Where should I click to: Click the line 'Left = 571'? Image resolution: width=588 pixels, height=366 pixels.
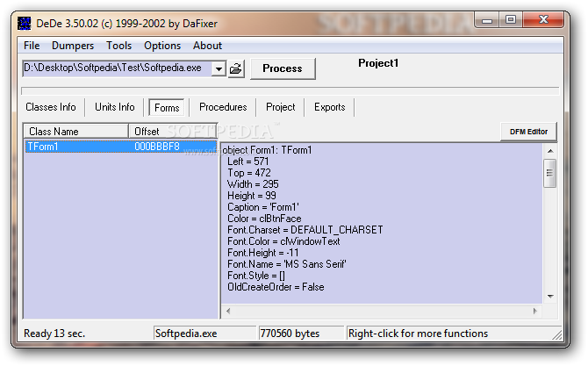tap(247, 161)
